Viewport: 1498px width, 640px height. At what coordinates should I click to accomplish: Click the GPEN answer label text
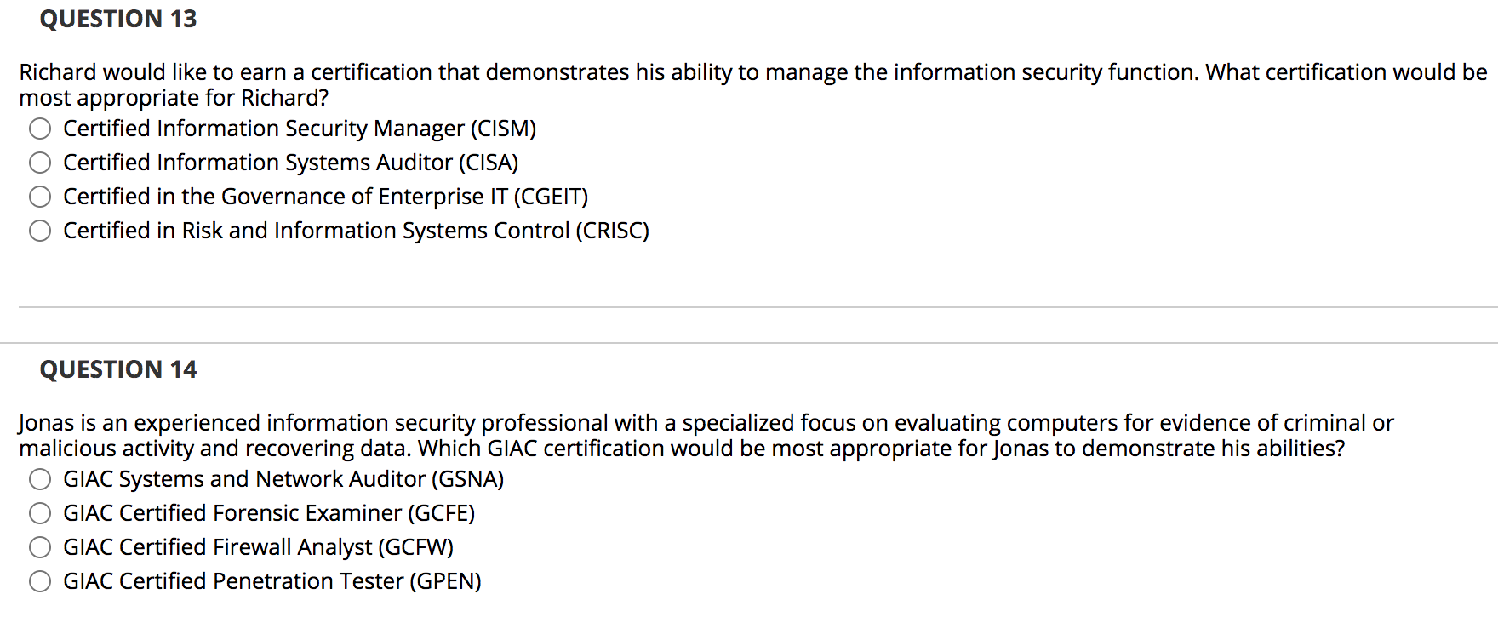(x=273, y=581)
